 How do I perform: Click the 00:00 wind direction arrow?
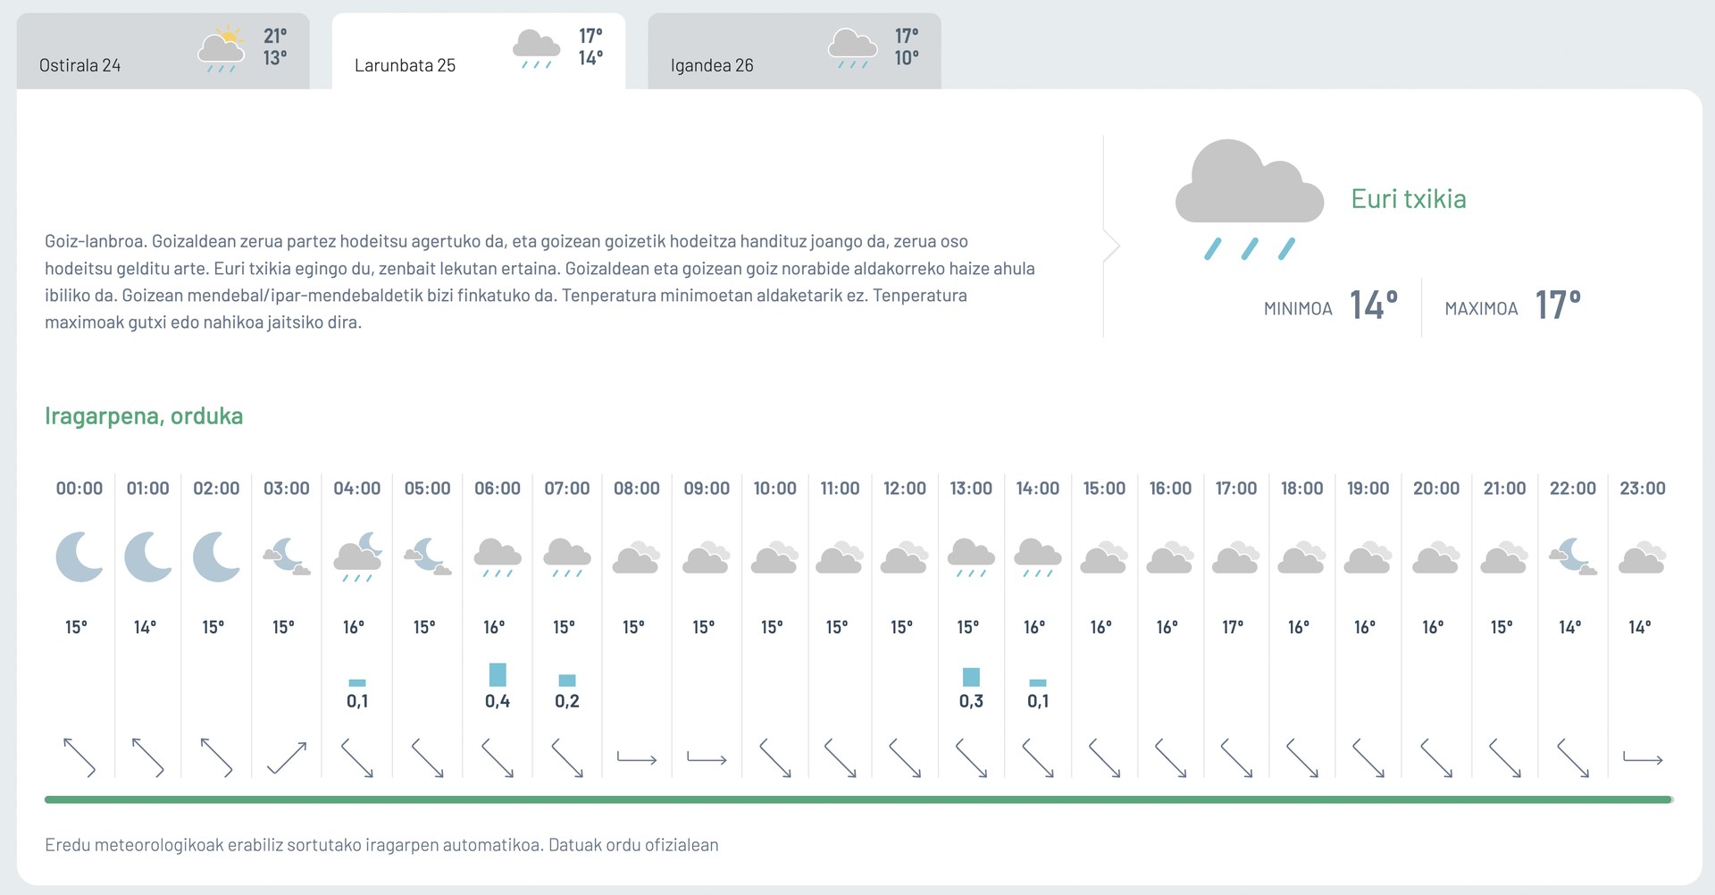click(79, 757)
